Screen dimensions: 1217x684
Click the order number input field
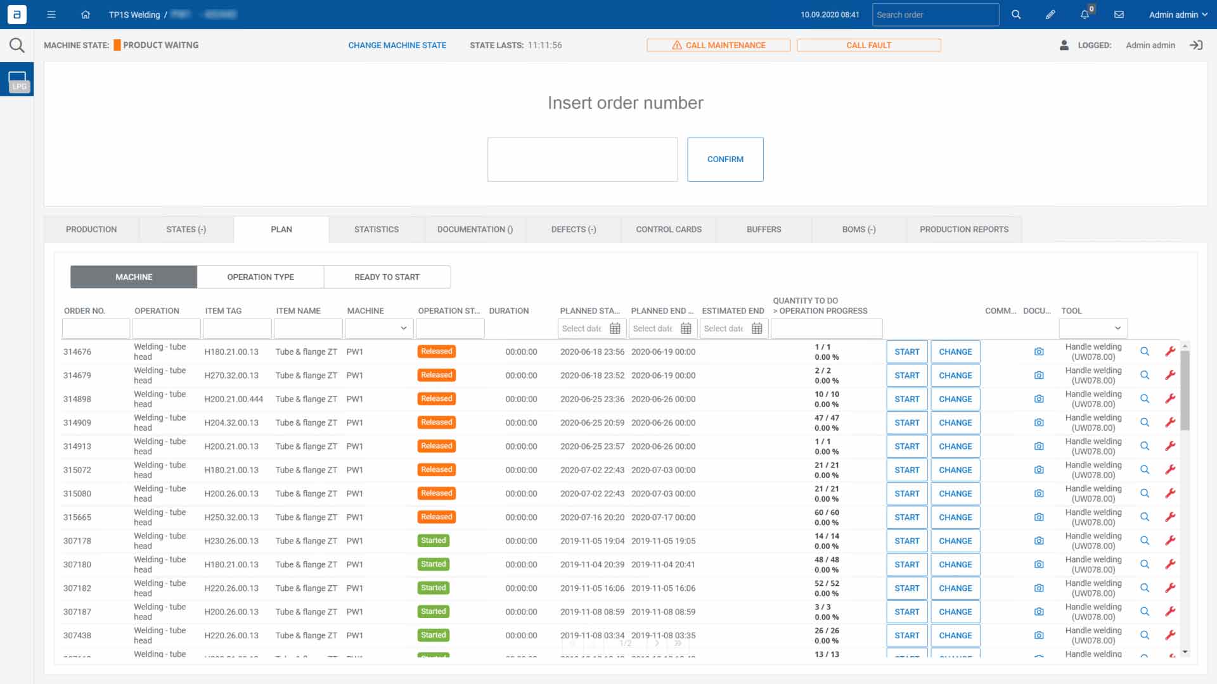(583, 159)
